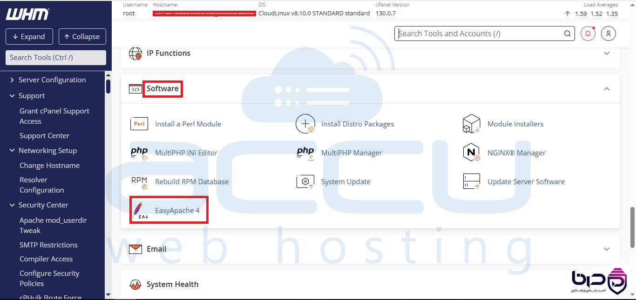
Task: Select Apache mod_userdir Tweak
Action: pyautogui.click(x=53, y=225)
